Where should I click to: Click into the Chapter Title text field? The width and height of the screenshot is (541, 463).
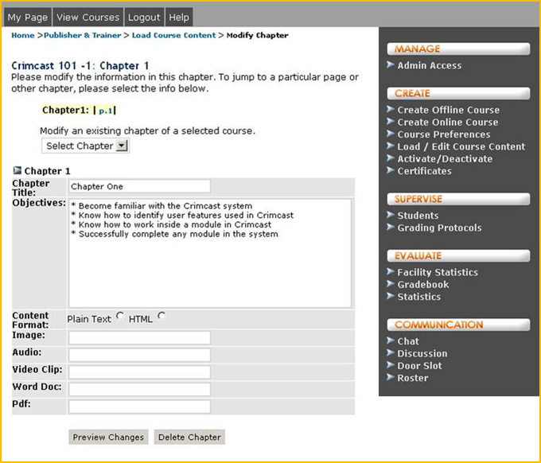point(139,186)
